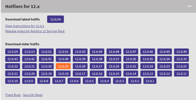The height and width of the screenshot is (100, 196).
Task: Download hotfix 12.0.42
Action: click(x=30, y=59)
